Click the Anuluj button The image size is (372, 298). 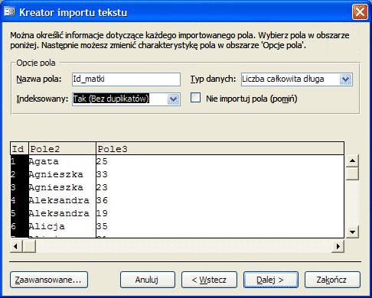click(148, 280)
